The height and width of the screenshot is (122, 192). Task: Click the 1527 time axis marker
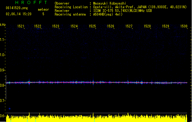[x=129, y=26]
